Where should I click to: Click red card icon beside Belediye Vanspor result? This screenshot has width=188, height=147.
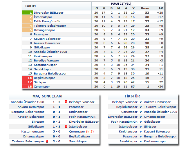pos(66,102)
